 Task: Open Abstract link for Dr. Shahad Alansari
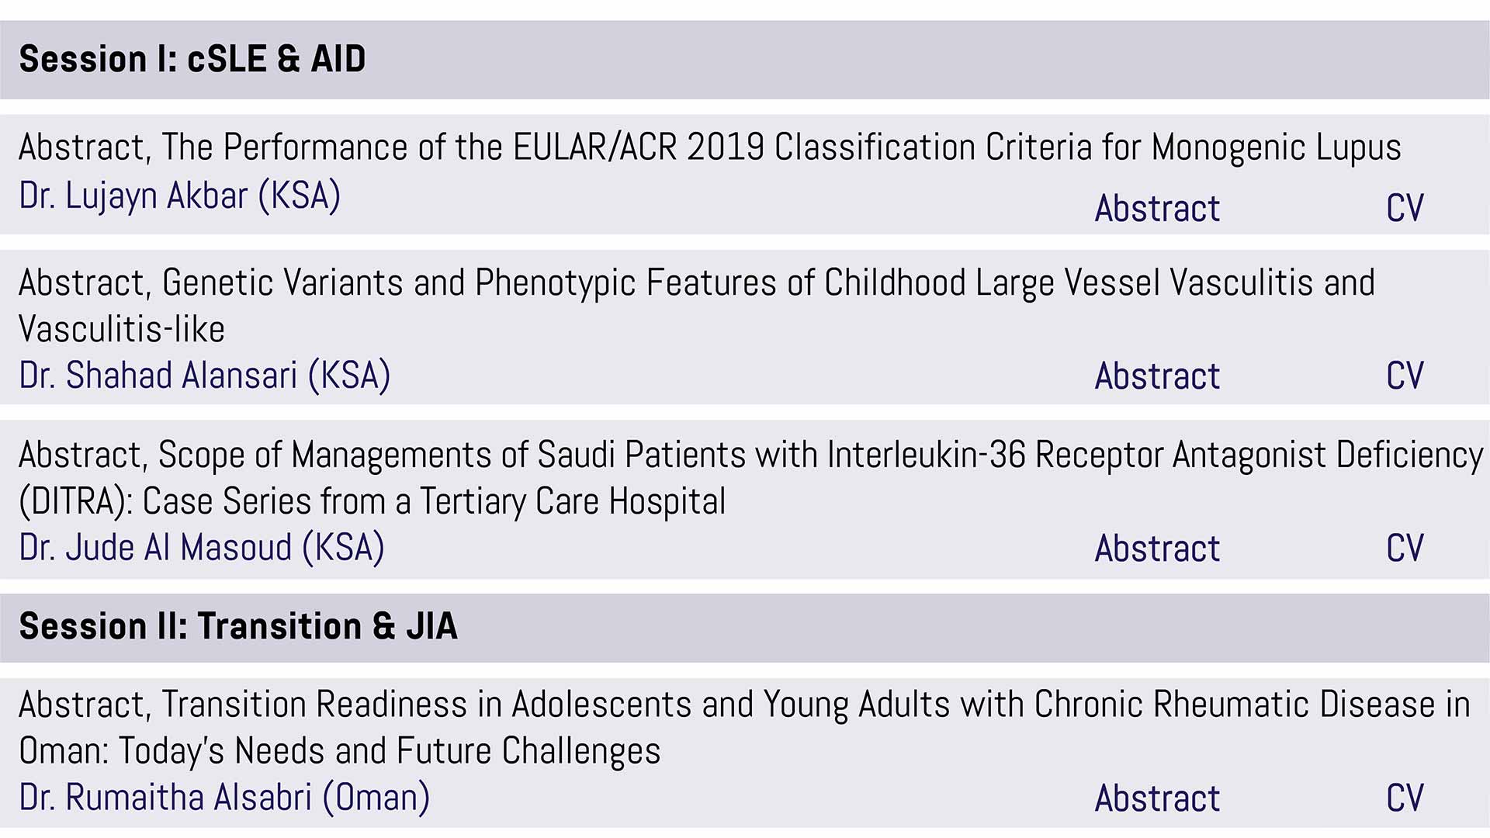coord(1157,376)
